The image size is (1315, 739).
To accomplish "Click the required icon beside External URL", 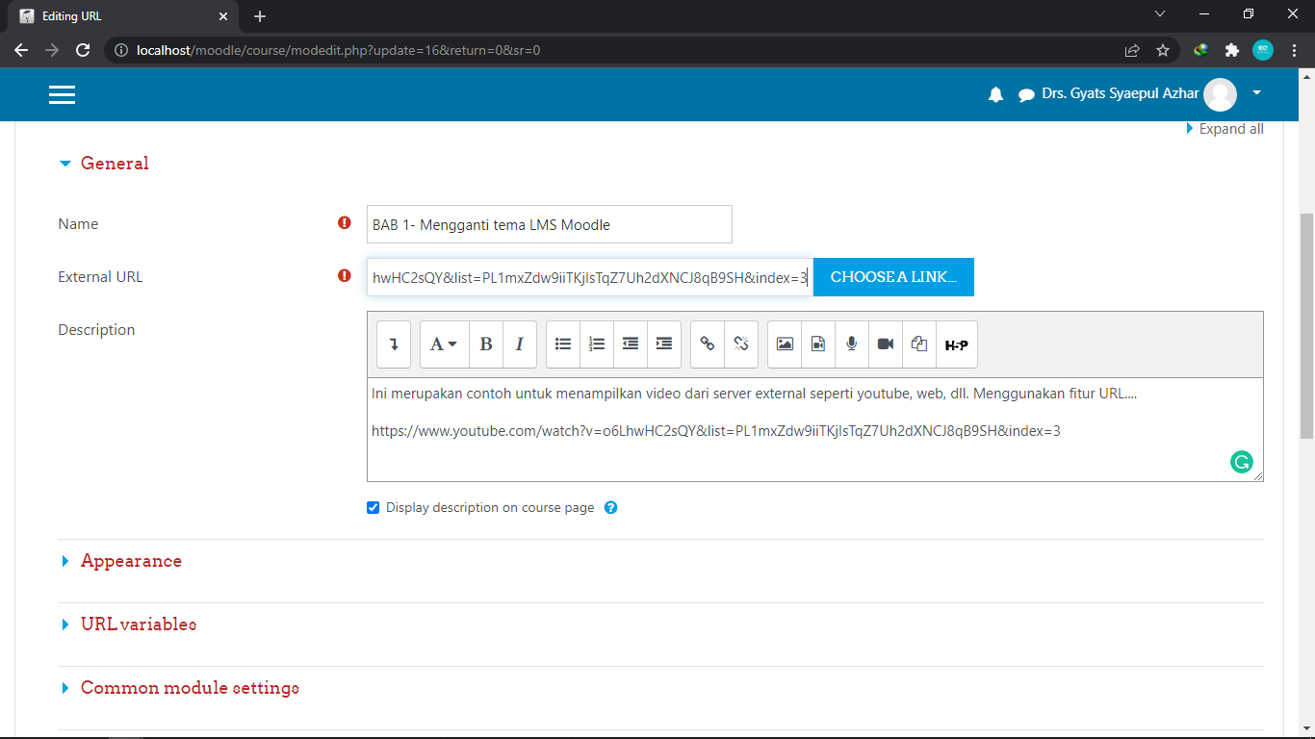I will click(x=345, y=276).
